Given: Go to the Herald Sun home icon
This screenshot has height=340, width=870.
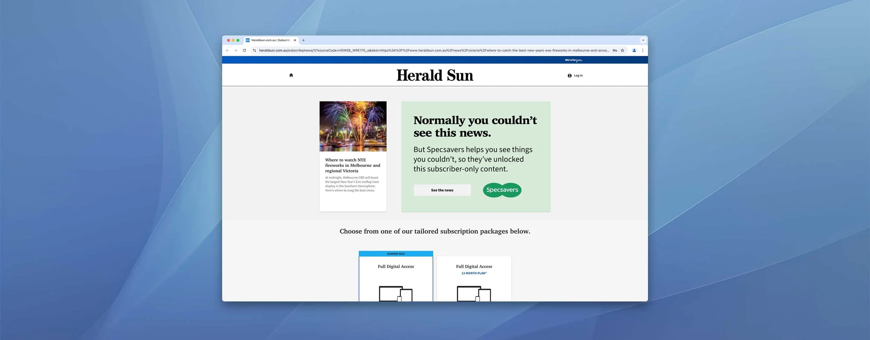Looking at the screenshot, I should (x=291, y=75).
